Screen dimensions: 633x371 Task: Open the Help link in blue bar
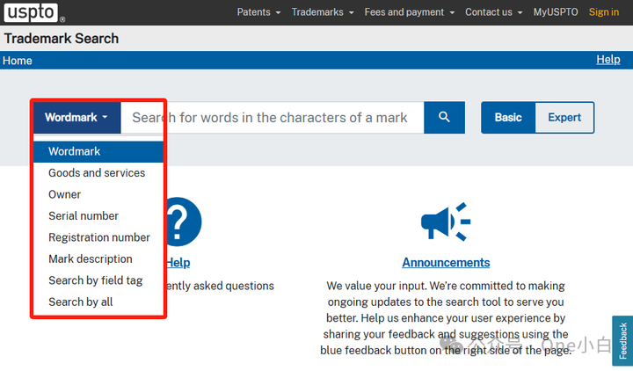pyautogui.click(x=608, y=60)
